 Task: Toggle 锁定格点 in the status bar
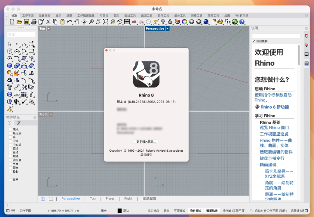[x=153, y=210]
